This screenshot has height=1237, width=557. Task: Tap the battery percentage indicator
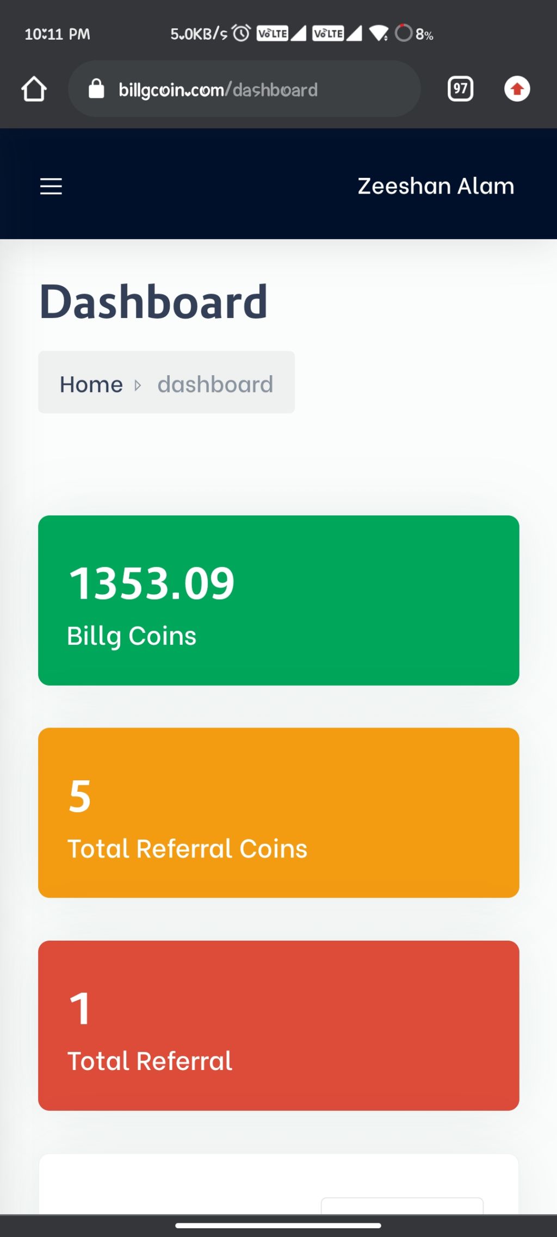(x=414, y=34)
